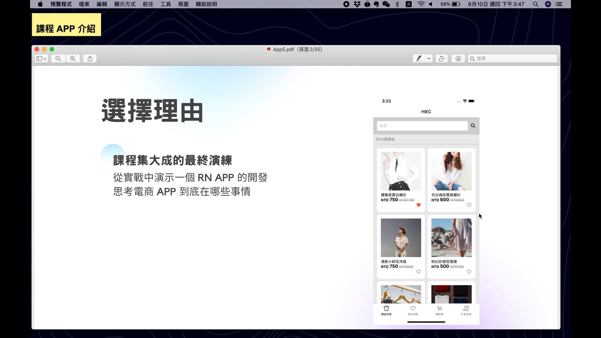The width and height of the screenshot is (601, 338).
Task: Open the Share menu in Preview
Action: 90,59
